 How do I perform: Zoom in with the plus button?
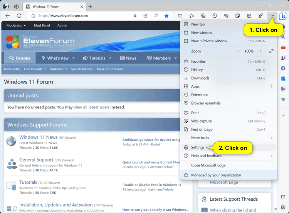260,51
